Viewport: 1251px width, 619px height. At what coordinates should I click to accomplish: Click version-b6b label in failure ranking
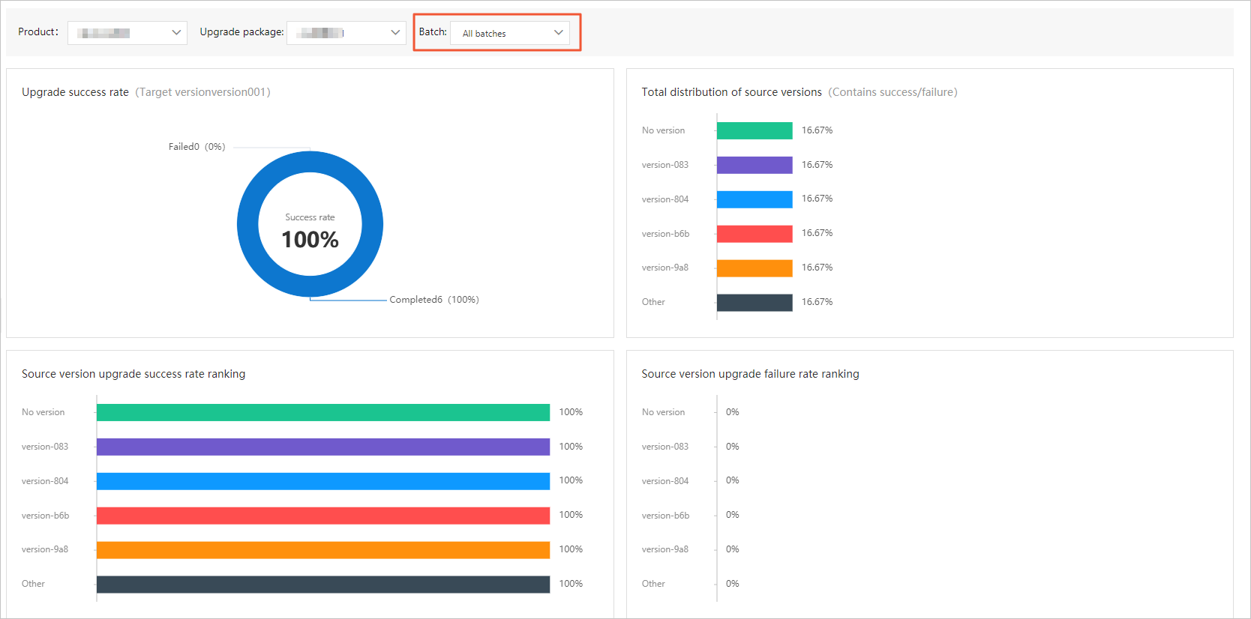(665, 516)
